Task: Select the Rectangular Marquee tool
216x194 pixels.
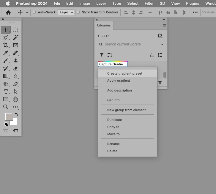Action: [15, 30]
